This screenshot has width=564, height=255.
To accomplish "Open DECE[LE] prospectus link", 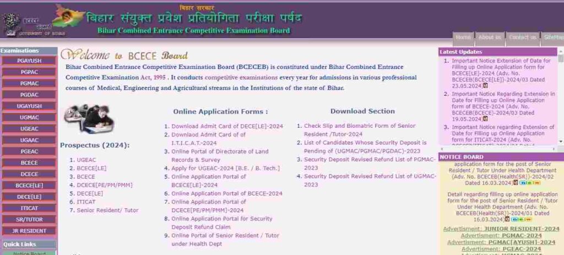I will click(x=90, y=193).
